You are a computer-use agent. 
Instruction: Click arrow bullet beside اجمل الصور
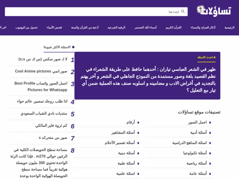pyautogui.click(x=210, y=123)
